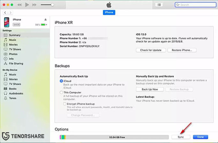Open TV Shows under Settings
The width and height of the screenshot is (218, 143).
tap(25, 49)
